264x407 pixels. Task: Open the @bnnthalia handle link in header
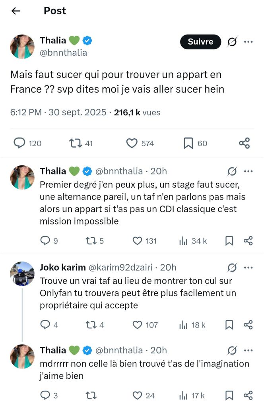click(63, 52)
